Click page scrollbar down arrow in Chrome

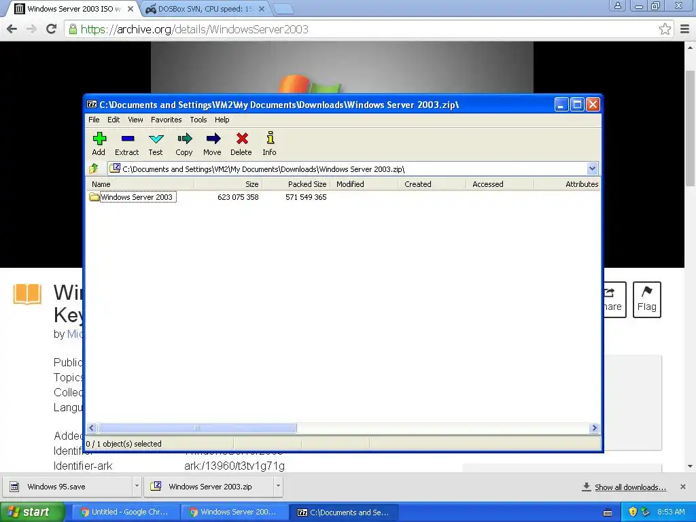[x=690, y=466]
